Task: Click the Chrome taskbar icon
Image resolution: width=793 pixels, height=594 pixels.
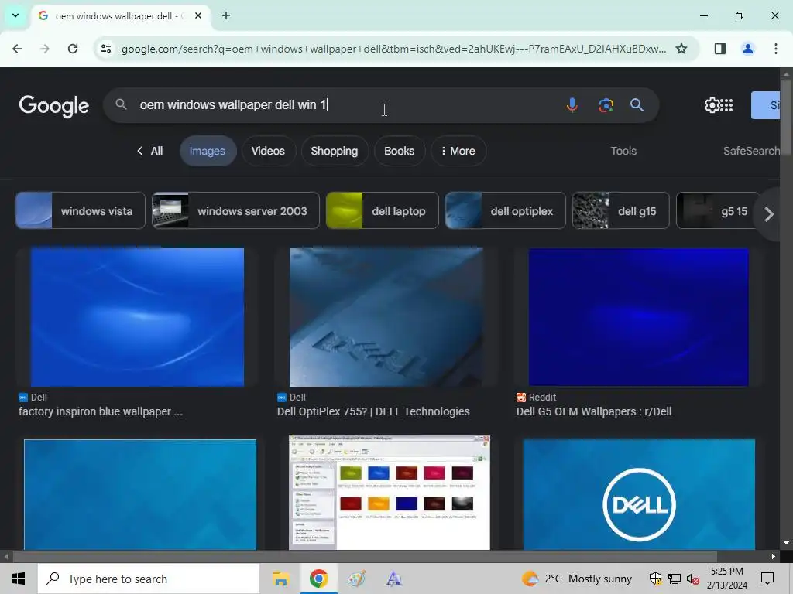Action: [x=318, y=579]
